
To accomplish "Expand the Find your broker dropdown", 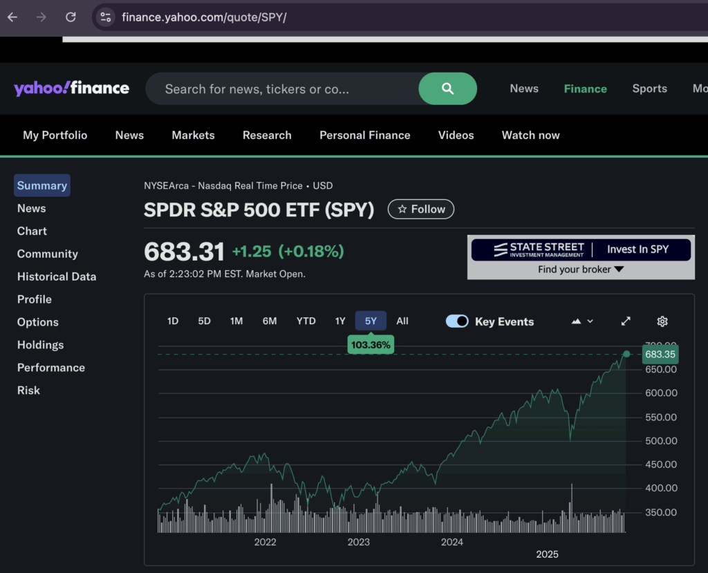I will click(x=581, y=270).
